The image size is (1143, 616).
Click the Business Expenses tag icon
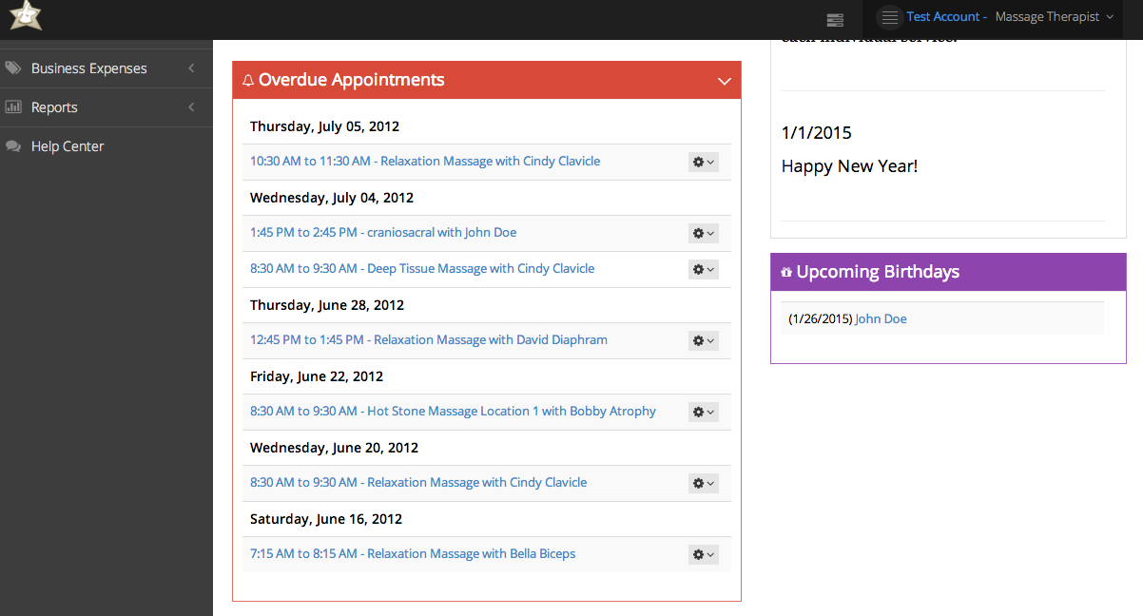point(13,68)
